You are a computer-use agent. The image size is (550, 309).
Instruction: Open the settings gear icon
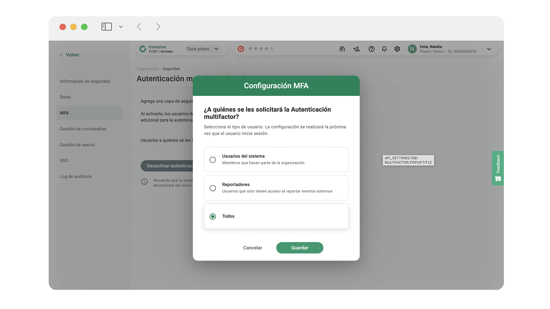(397, 49)
